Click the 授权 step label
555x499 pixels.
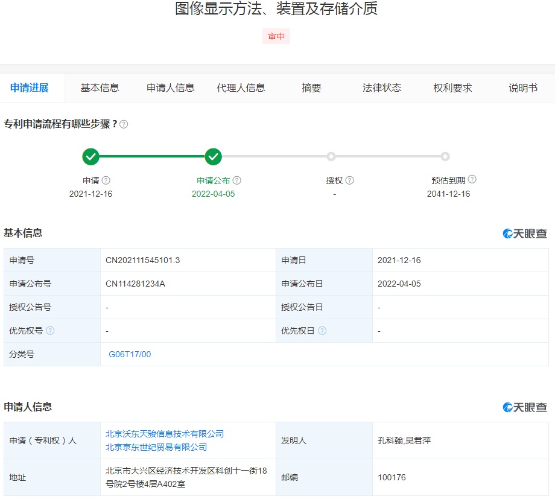(x=334, y=180)
